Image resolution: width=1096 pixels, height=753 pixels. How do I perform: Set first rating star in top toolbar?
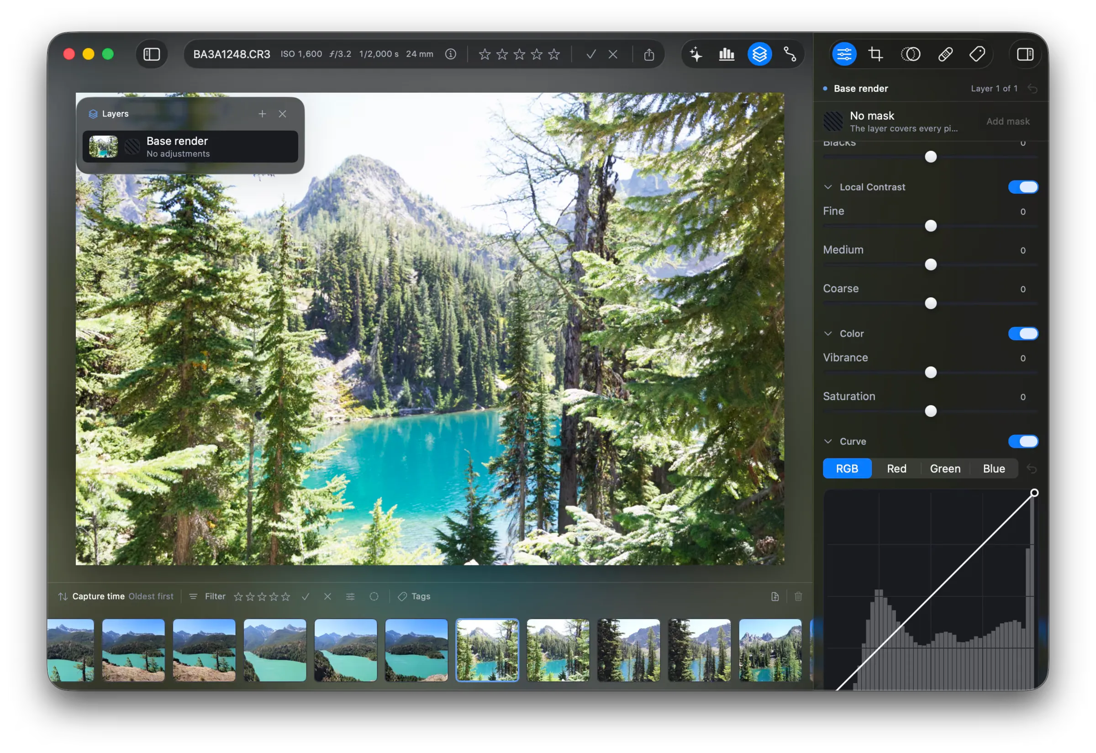[485, 54]
